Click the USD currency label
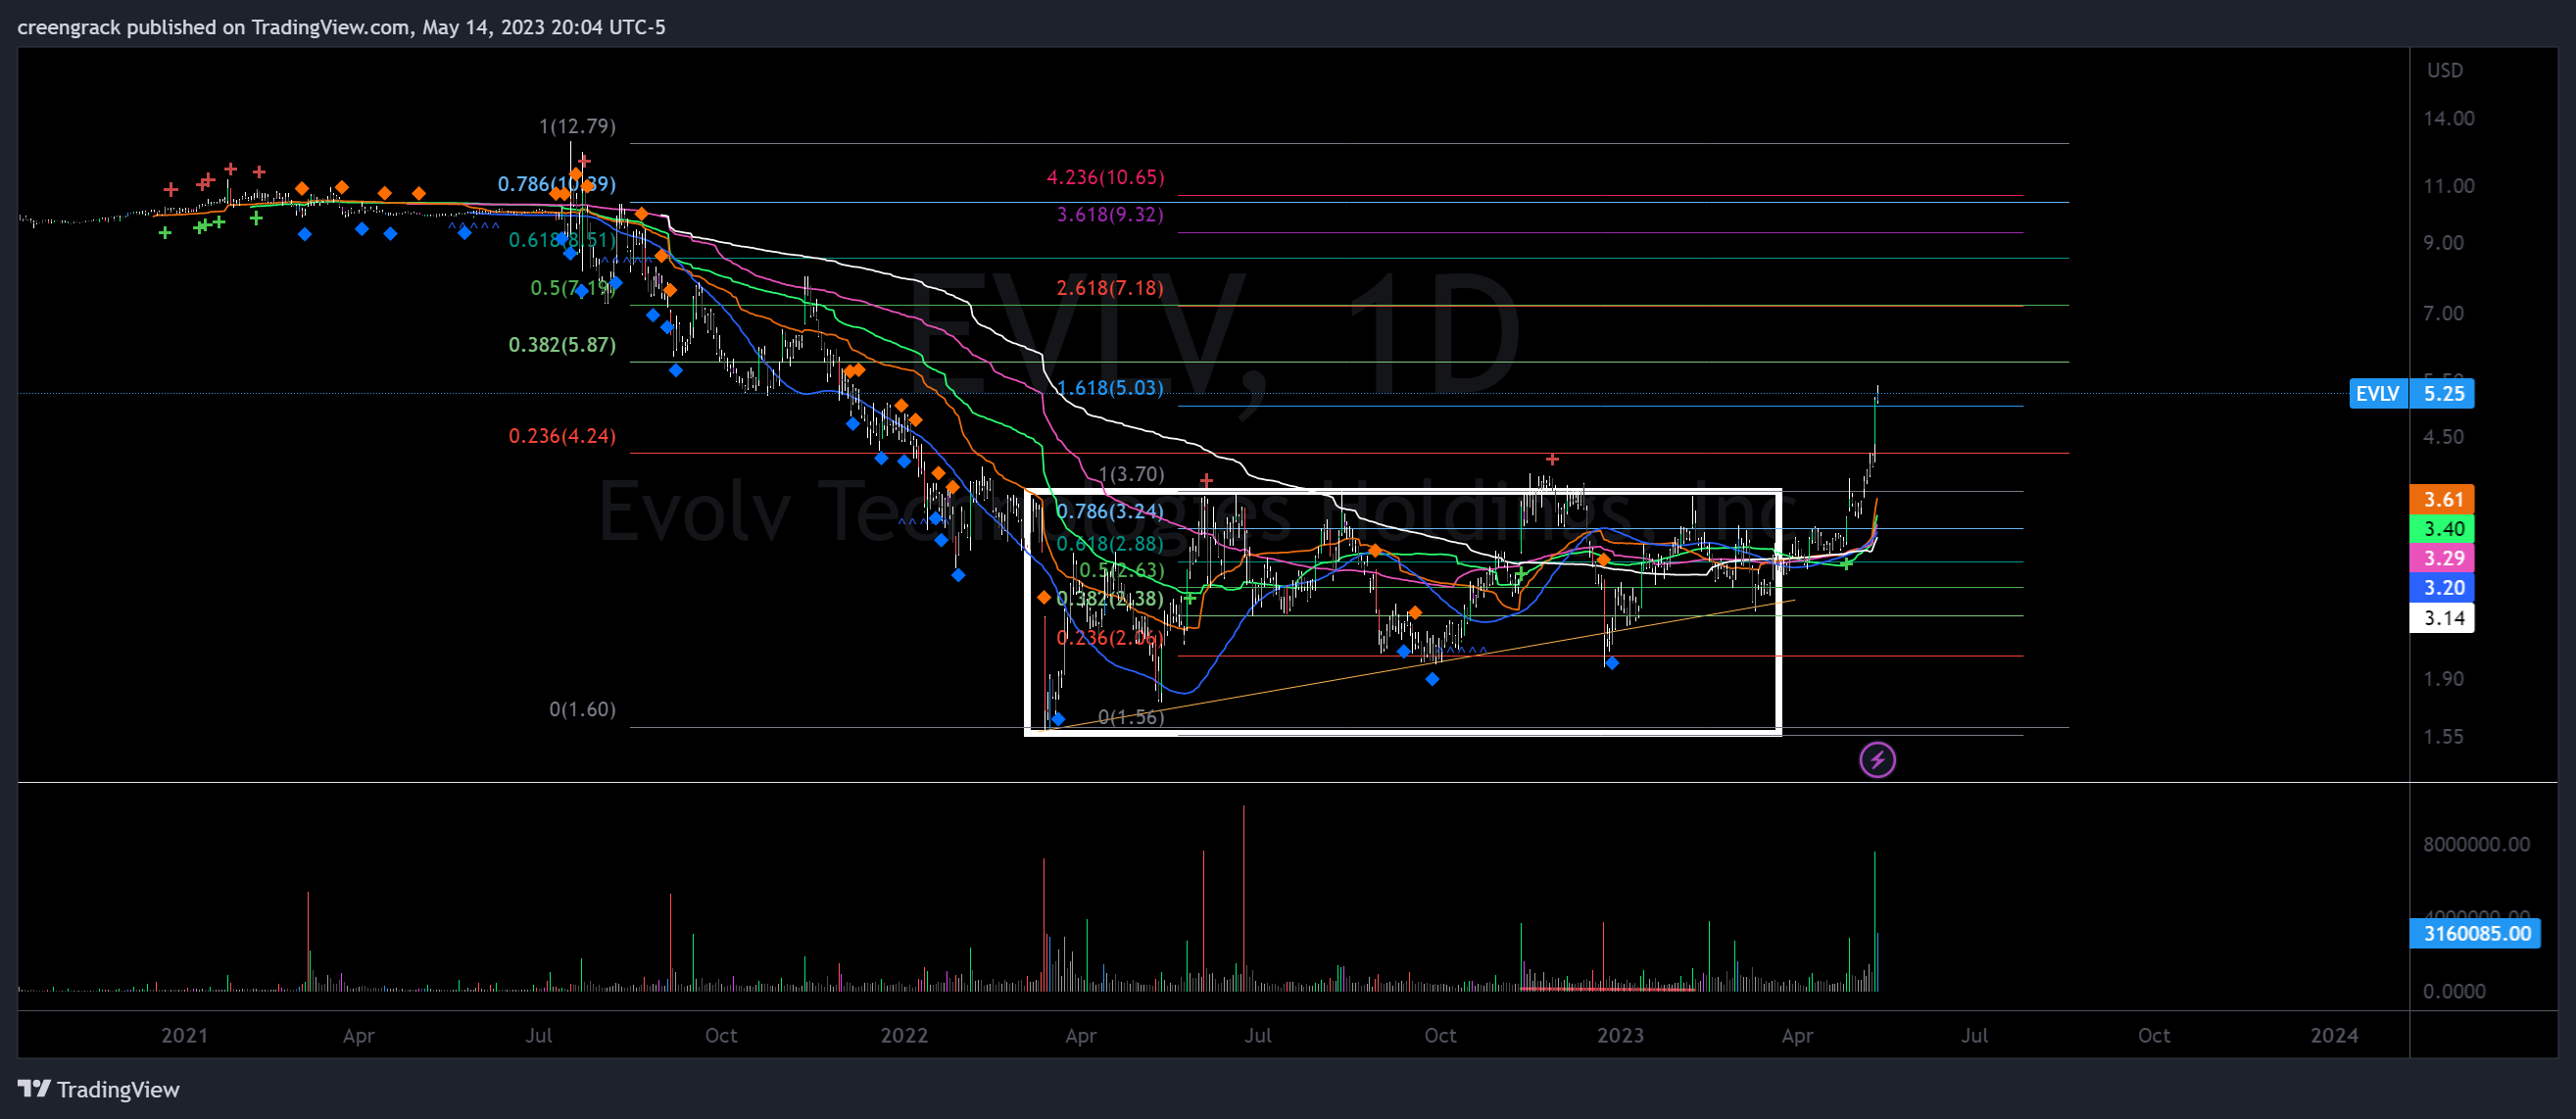 [x=2444, y=70]
